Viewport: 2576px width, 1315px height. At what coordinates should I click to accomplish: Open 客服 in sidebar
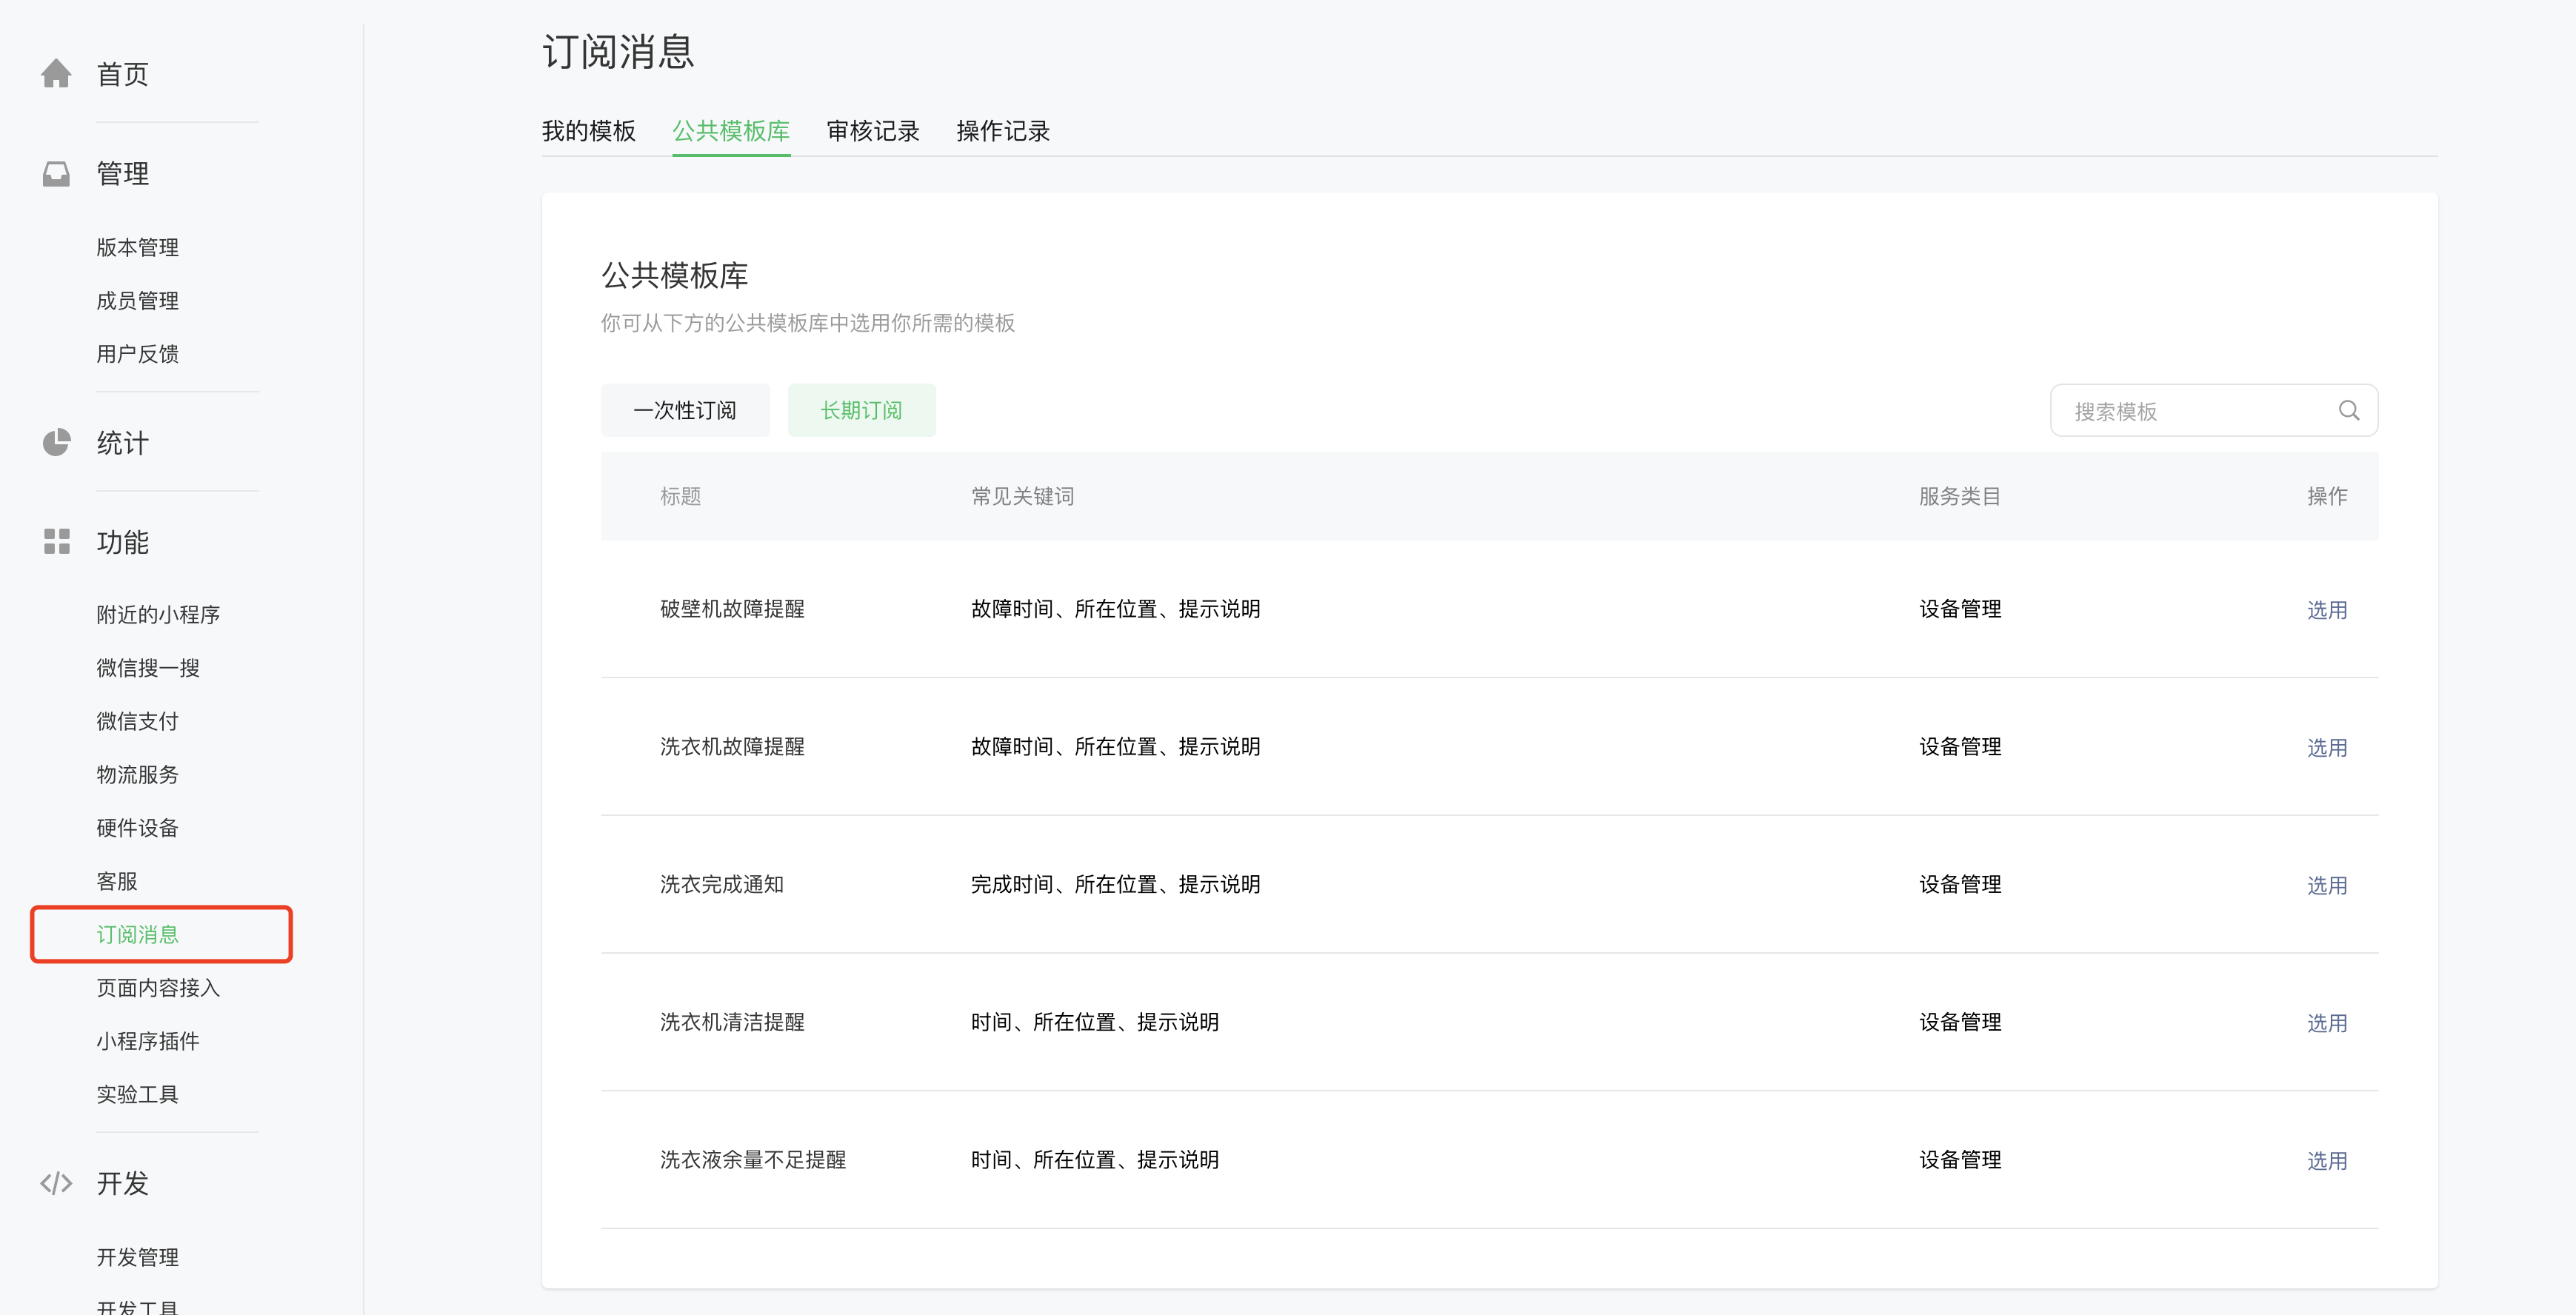(x=117, y=882)
